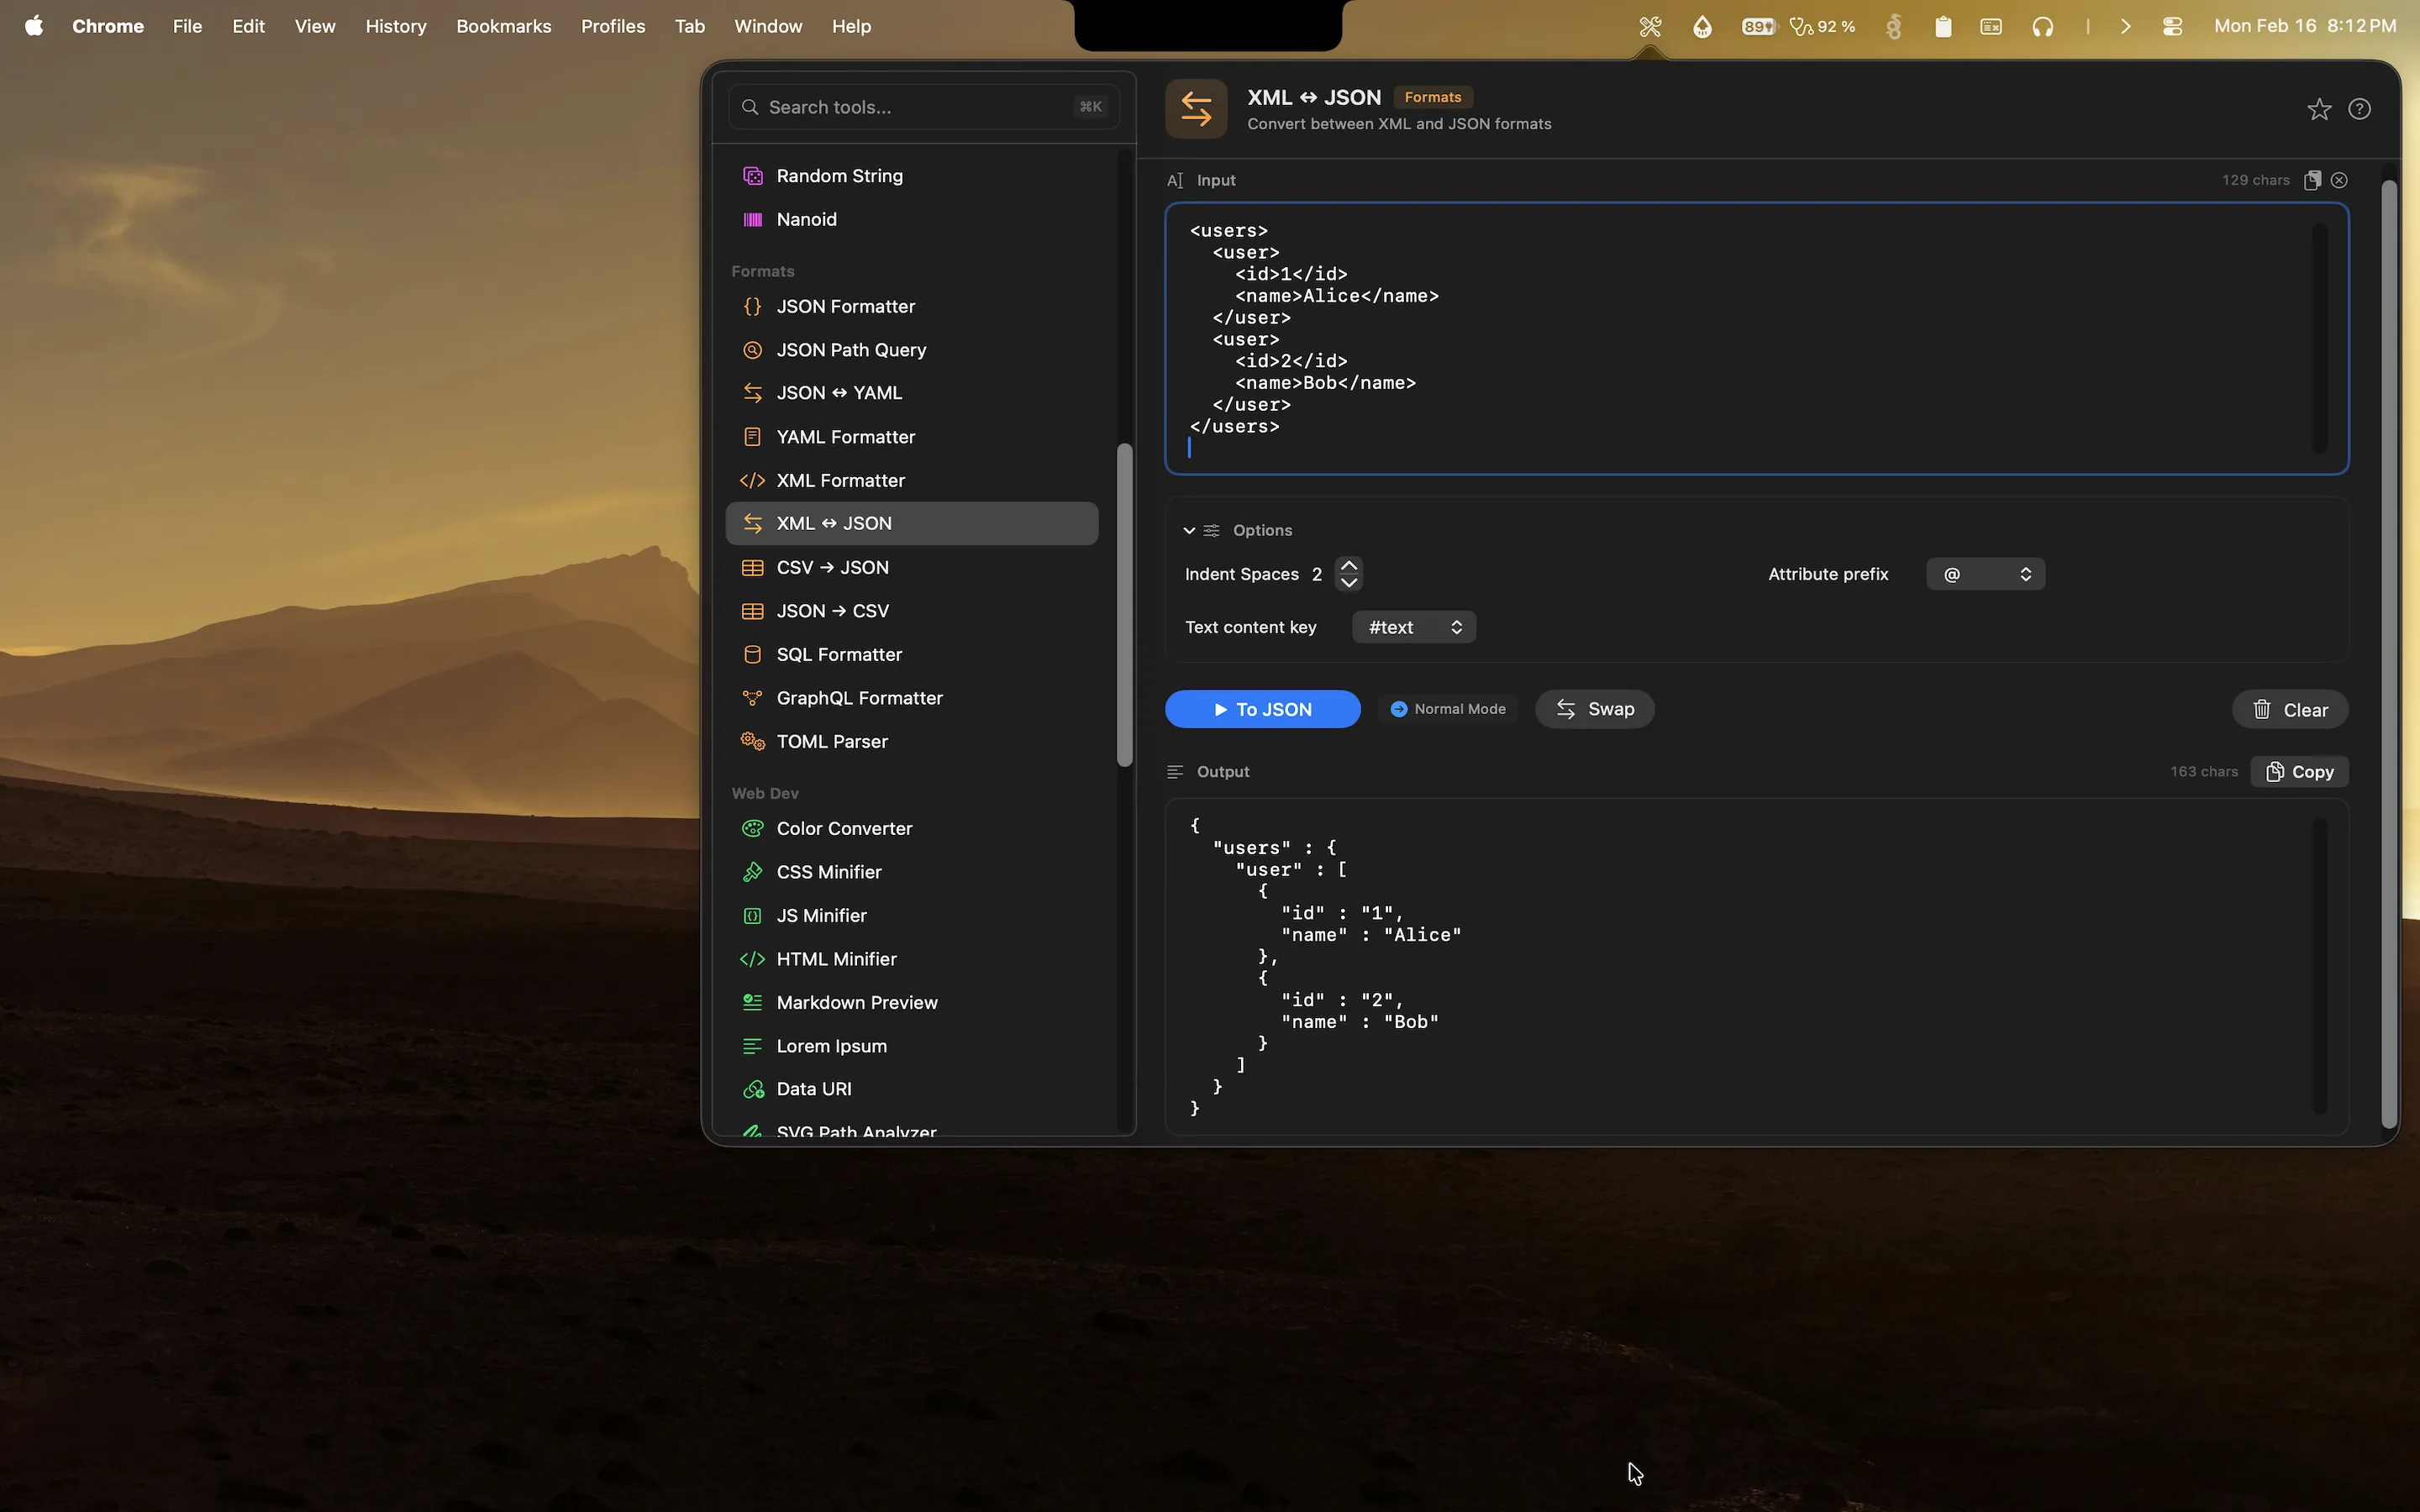Select the JSON Formatter tool in sidebar

click(x=845, y=306)
